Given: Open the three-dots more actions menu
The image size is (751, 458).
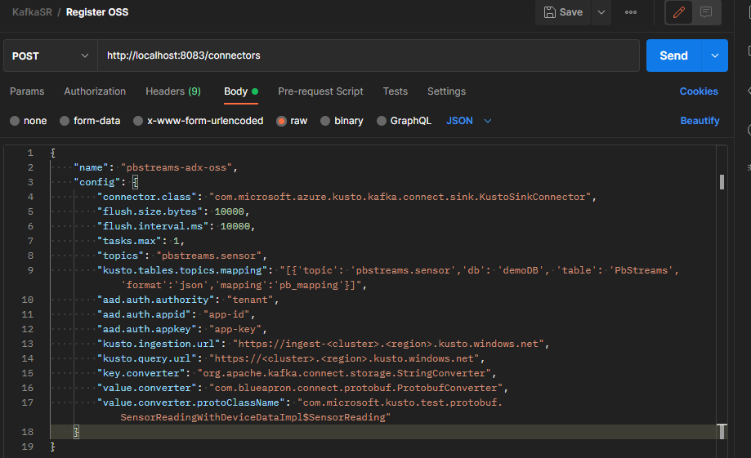Looking at the screenshot, I should click(x=631, y=12).
